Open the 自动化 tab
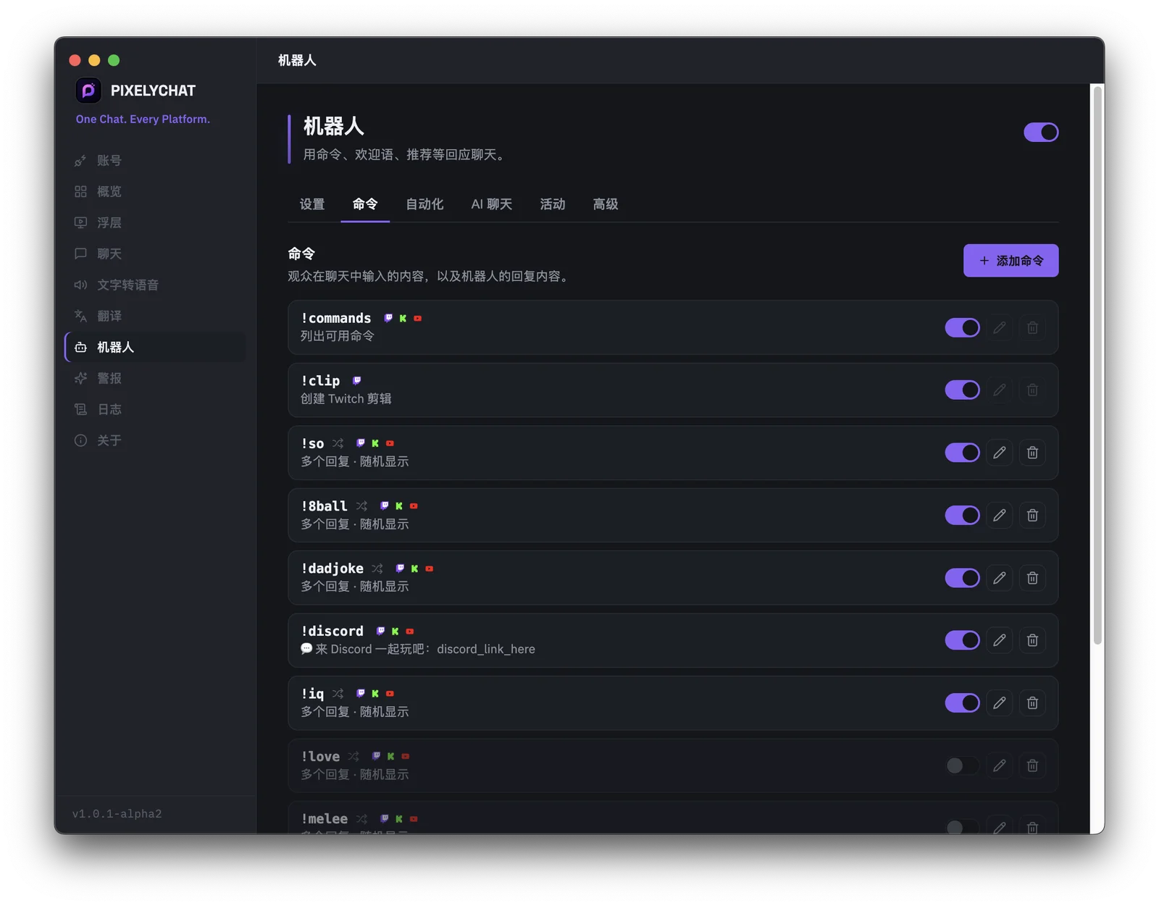This screenshot has height=906, width=1159. (424, 204)
